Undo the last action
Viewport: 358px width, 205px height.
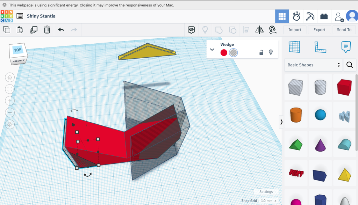coord(61,30)
